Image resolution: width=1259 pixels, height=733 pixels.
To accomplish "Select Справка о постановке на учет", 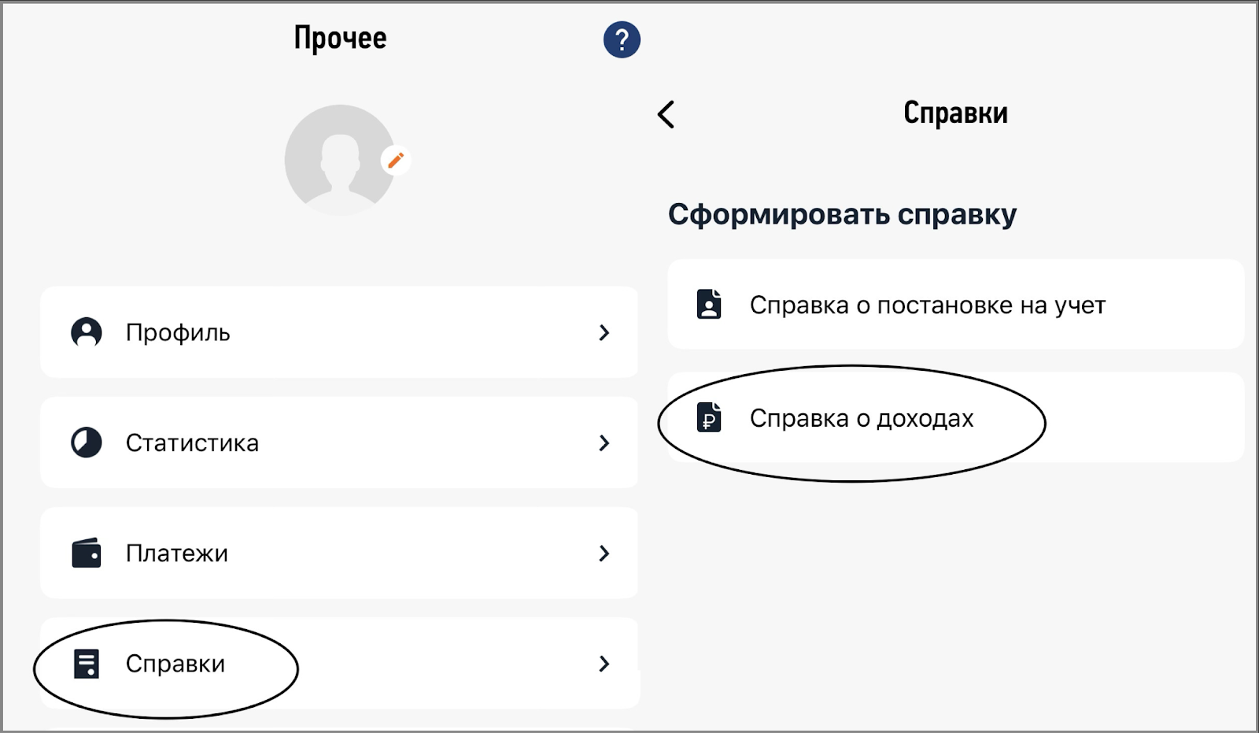I will [927, 305].
